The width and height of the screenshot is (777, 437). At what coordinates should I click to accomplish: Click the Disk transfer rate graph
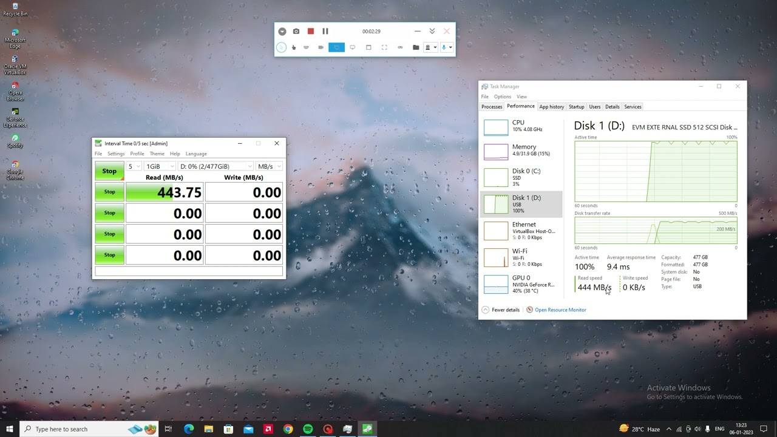656,230
